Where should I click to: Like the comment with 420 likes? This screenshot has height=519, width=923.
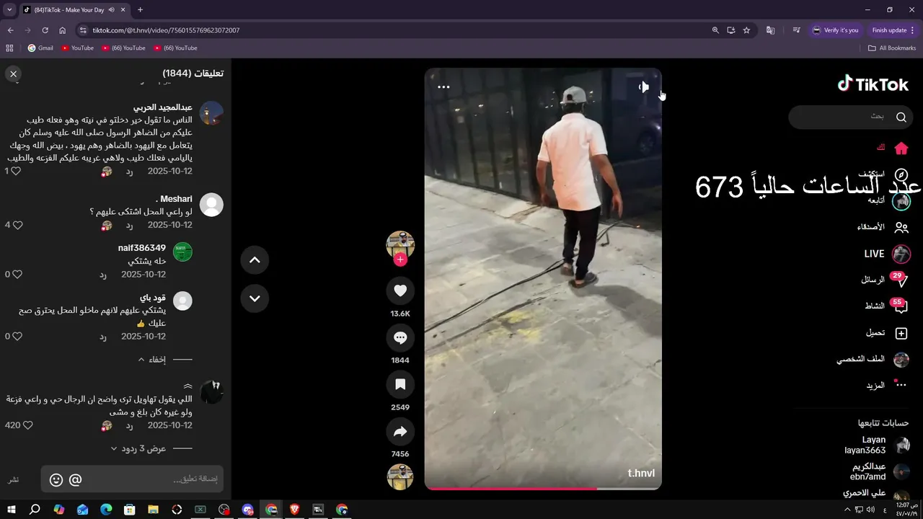[x=28, y=425]
